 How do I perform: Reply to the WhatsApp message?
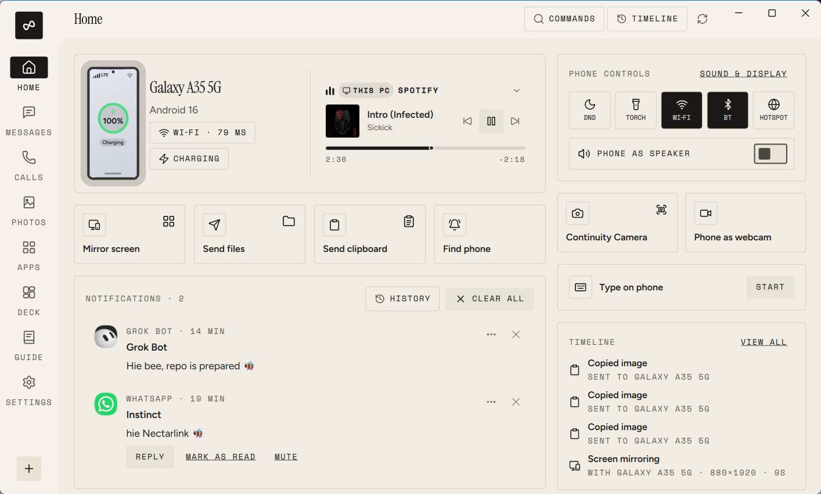(x=150, y=457)
